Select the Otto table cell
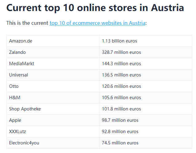The height and width of the screenshot is (153, 196). coord(53,86)
